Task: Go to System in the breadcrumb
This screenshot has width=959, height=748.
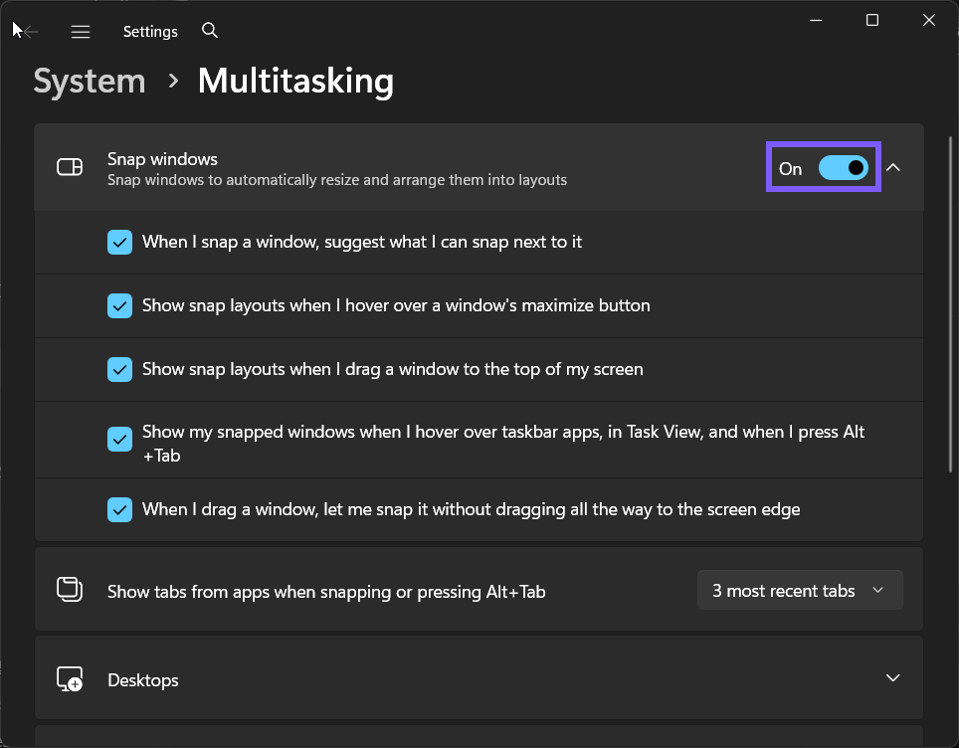Action: (90, 81)
